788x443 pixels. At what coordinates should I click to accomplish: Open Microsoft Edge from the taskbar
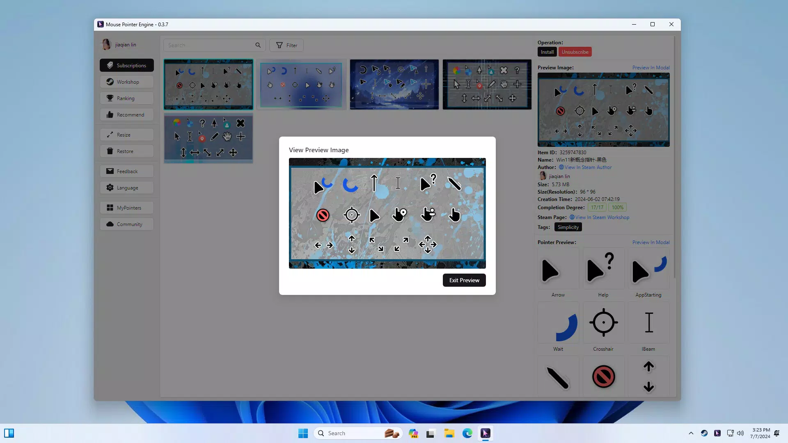[x=467, y=433]
